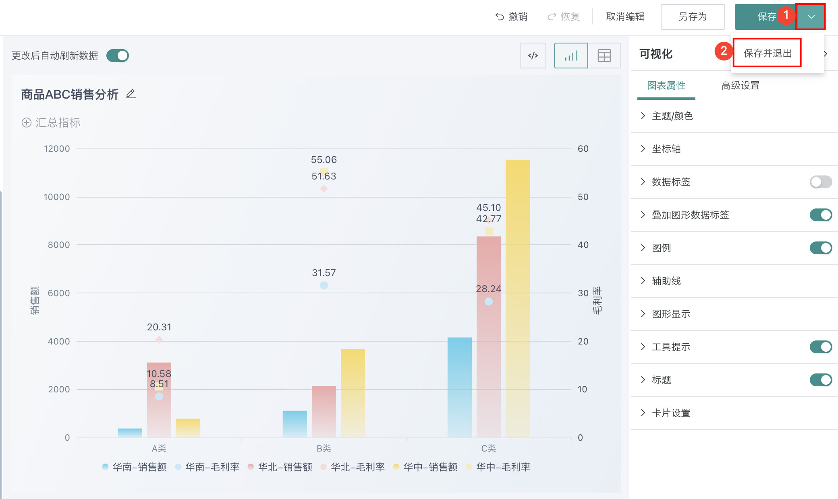Open the save button dropdown arrow
The height and width of the screenshot is (499, 838).
[x=811, y=17]
